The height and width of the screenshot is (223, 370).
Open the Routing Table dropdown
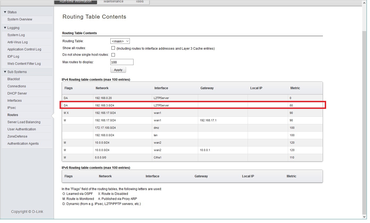120,41
